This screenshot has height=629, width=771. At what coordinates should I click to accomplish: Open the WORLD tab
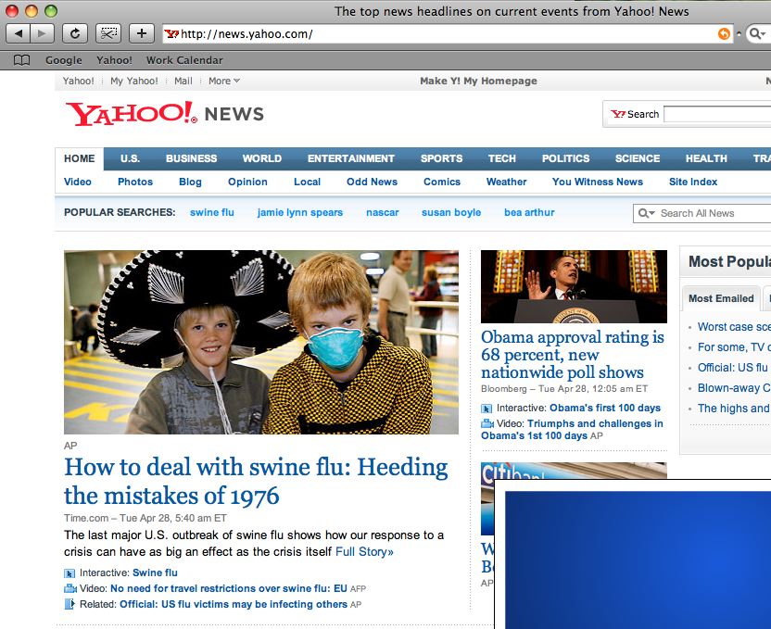coord(261,158)
